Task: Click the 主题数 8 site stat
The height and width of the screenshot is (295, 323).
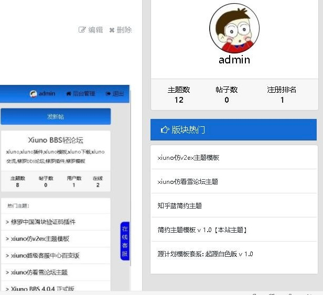Action: pyautogui.click(x=18, y=181)
